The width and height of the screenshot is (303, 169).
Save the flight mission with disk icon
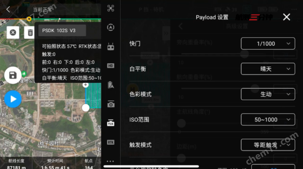[x=13, y=75]
